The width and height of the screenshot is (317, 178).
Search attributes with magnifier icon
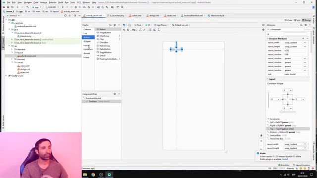[x=301, y=25]
